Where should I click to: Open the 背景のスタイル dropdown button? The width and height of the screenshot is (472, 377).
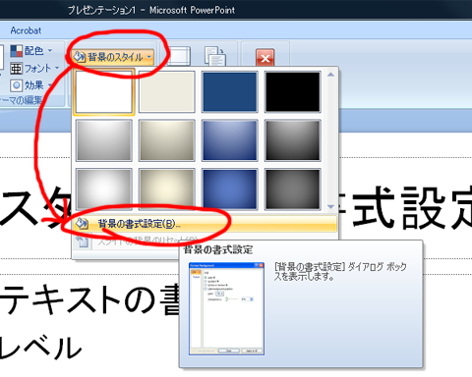tap(112, 57)
